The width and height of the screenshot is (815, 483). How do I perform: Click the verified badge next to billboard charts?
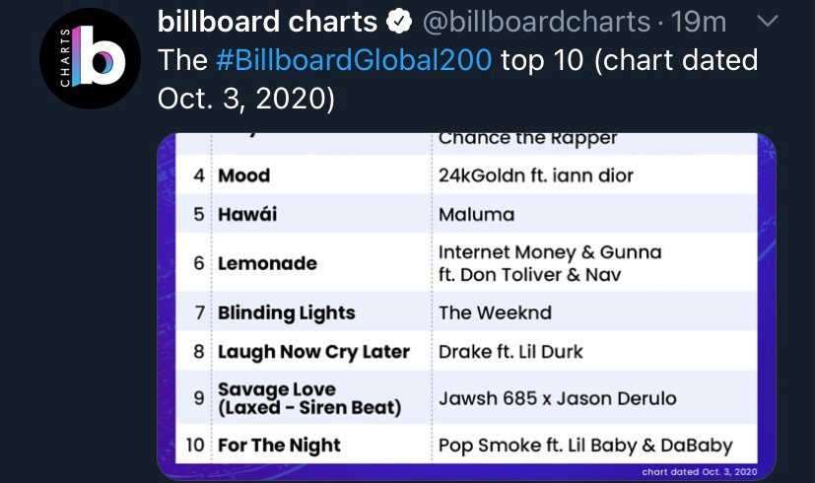coord(399,22)
